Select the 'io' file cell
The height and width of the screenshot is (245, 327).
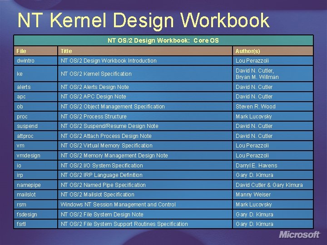pos(36,166)
